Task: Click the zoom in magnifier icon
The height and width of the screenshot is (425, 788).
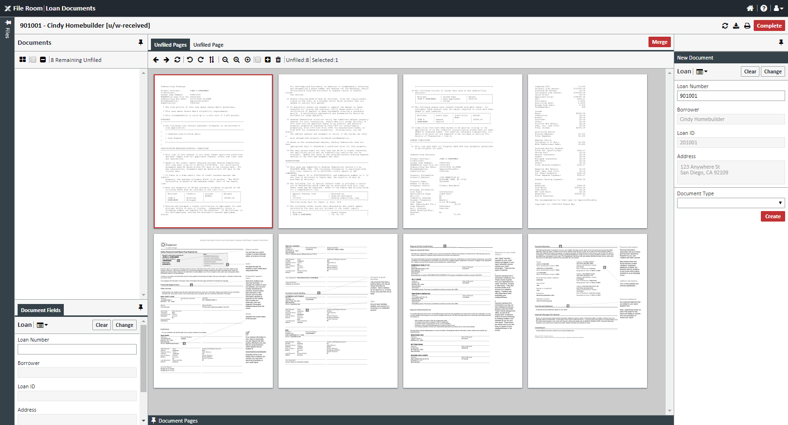Action: 236,60
